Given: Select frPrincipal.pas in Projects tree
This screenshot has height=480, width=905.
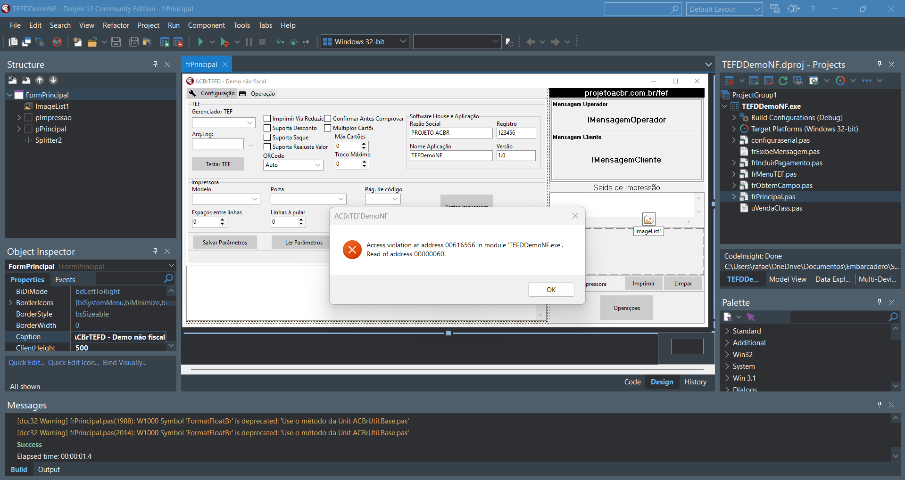Looking at the screenshot, I should tap(773, 197).
